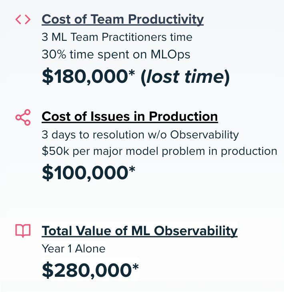The height and width of the screenshot is (292, 284).
Task: Click the pink open book icon
Action: 23,230
